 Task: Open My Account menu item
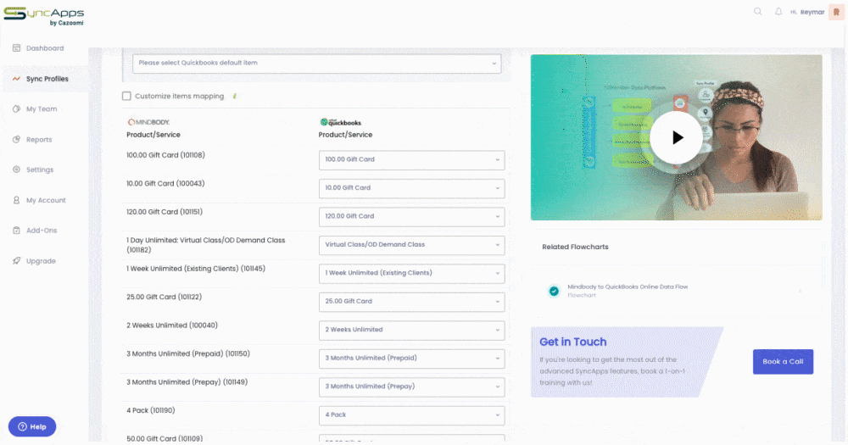(46, 200)
